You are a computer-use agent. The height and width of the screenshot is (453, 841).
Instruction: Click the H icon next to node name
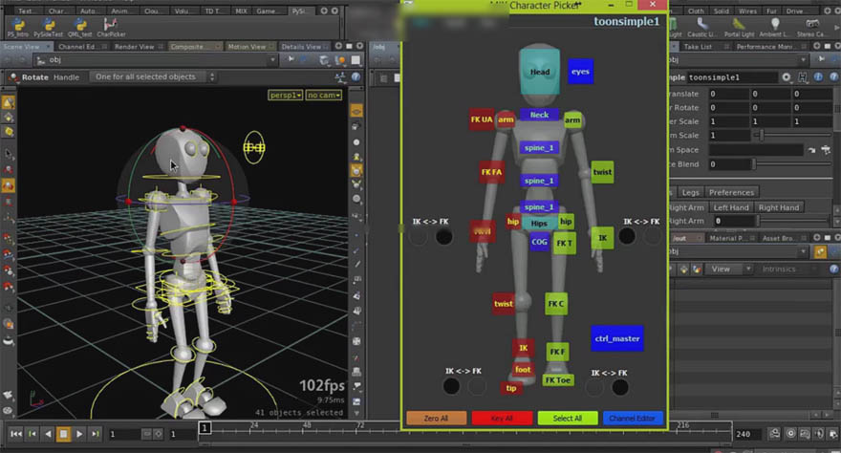[803, 77]
